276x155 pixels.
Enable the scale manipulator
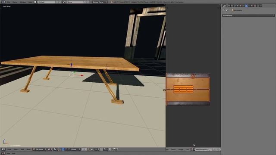click(69, 149)
